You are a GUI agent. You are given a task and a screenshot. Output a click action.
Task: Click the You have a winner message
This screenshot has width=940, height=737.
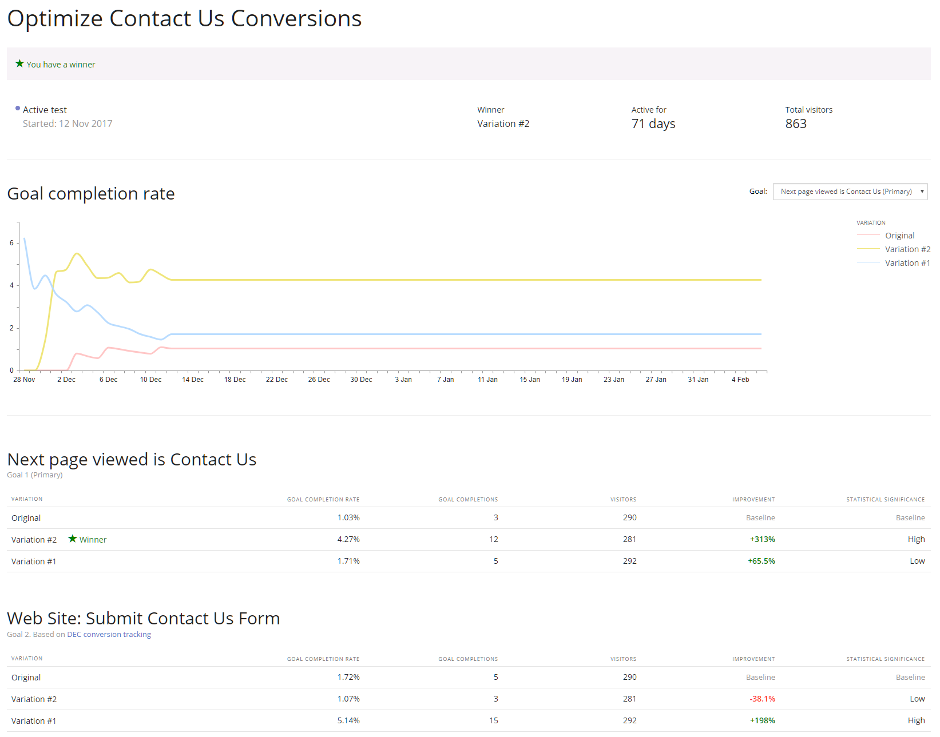point(61,65)
